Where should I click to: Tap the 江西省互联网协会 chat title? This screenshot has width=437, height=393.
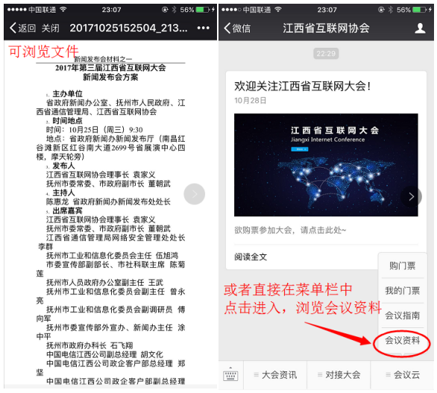pos(326,28)
